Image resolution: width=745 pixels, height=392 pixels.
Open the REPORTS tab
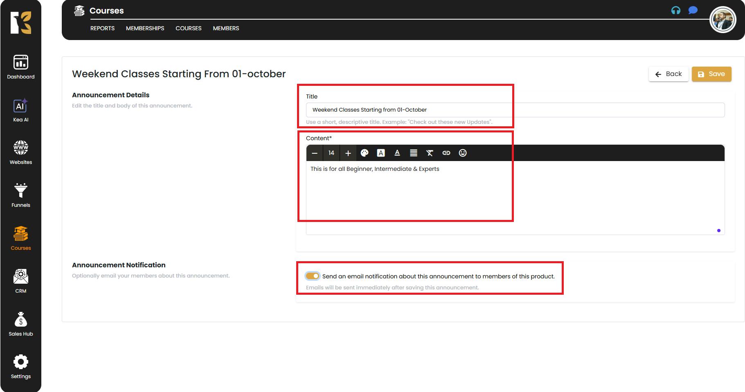(x=102, y=28)
